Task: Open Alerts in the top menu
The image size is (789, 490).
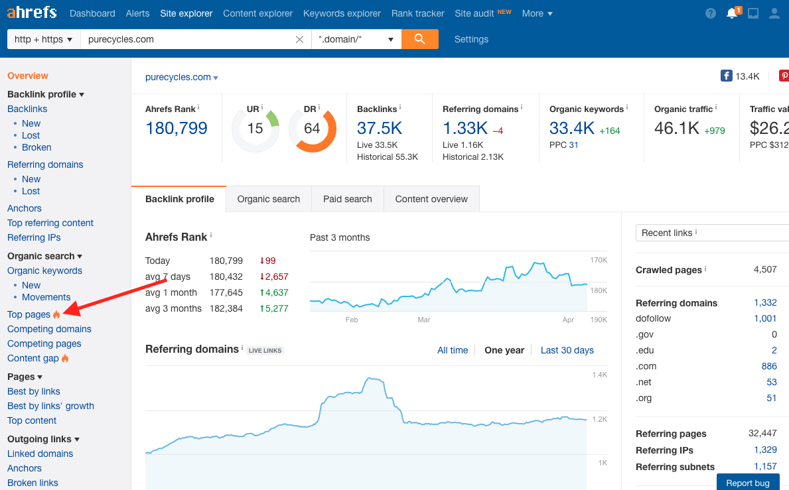Action: point(138,13)
